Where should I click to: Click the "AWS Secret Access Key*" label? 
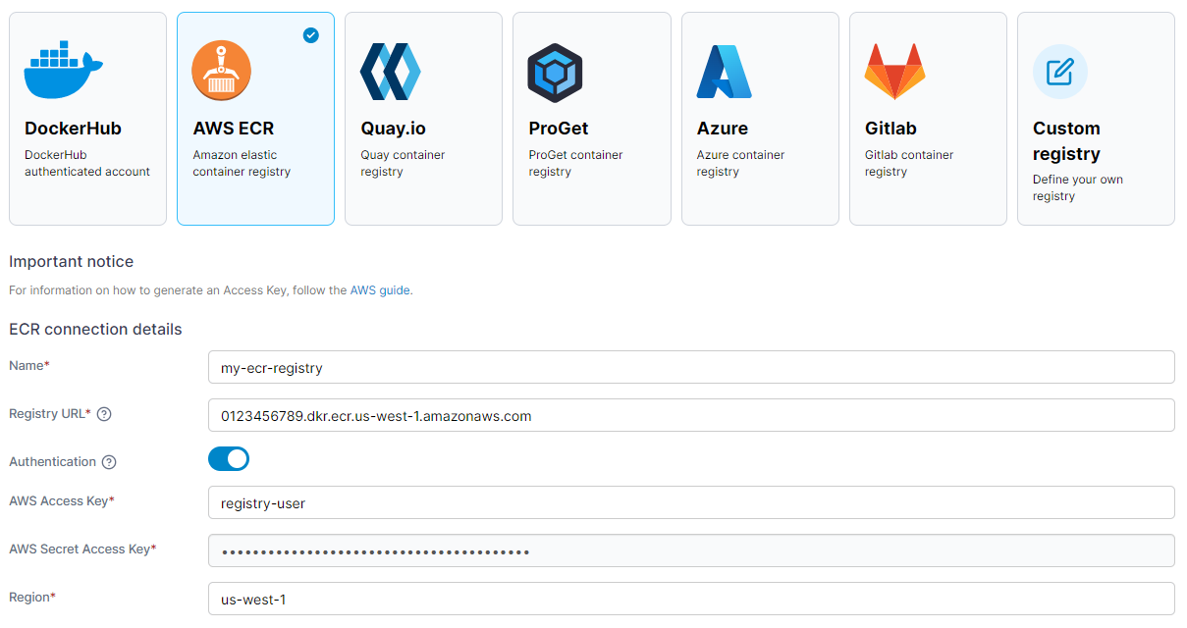82,549
